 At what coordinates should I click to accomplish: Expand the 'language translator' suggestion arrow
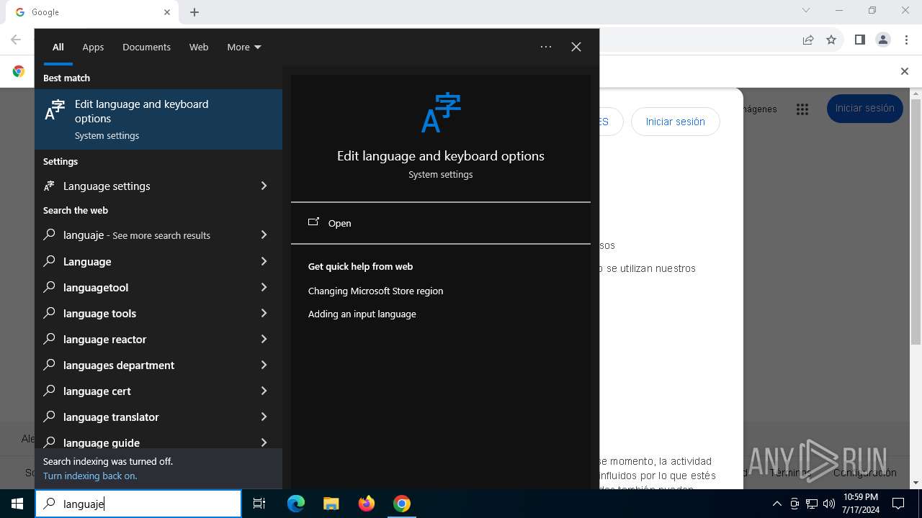pos(264,417)
